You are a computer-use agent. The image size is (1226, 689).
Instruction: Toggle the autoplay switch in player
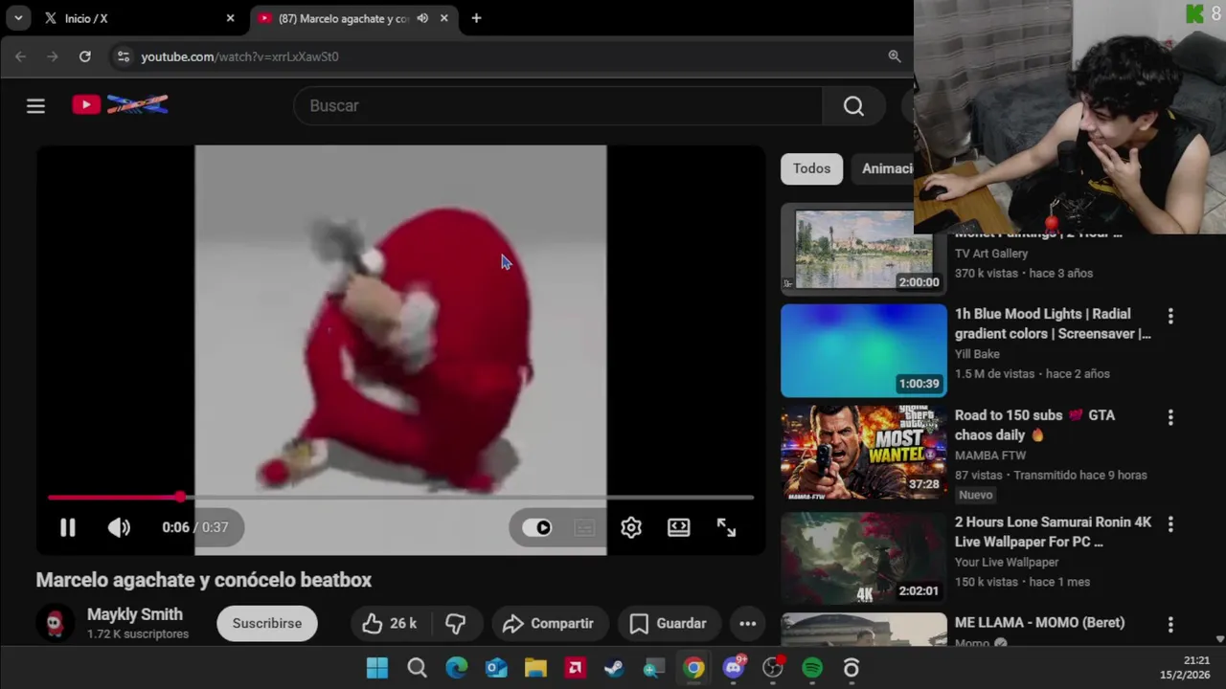click(537, 527)
